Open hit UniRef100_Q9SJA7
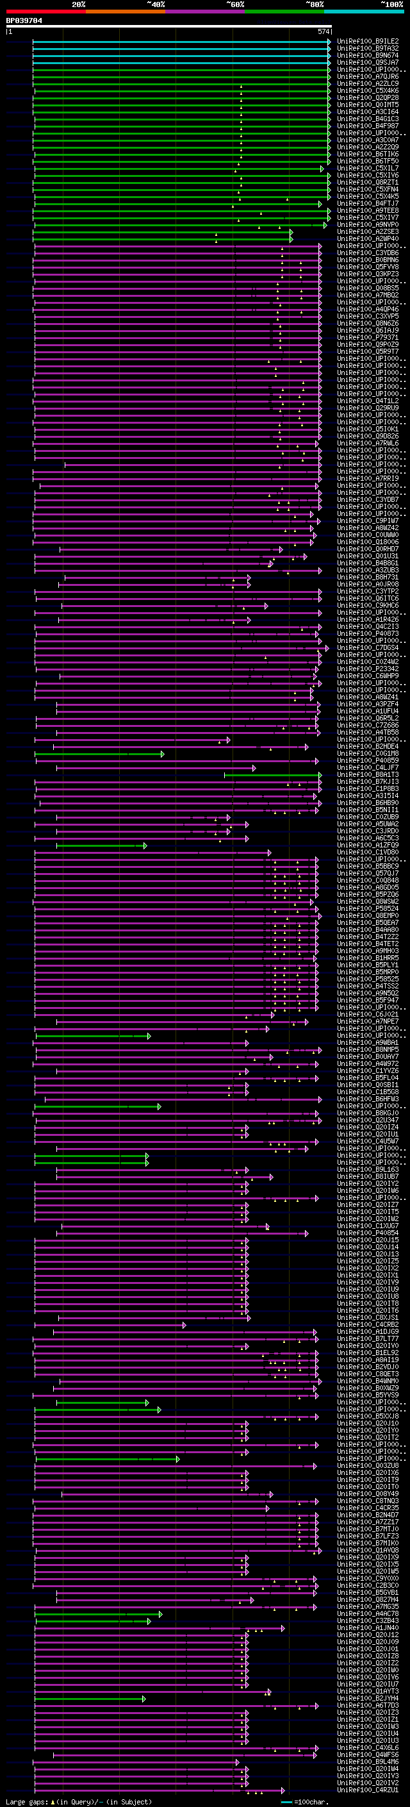 tap(368, 62)
